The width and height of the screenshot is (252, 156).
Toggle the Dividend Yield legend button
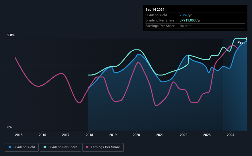click(x=22, y=147)
